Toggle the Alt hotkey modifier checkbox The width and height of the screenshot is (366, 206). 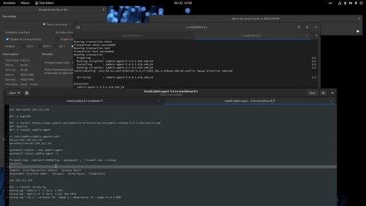coord(56,46)
